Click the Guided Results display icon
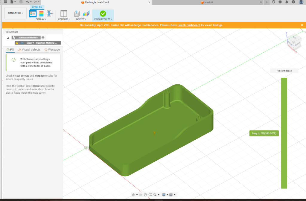The height and width of the screenshot is (201, 306). coord(33,13)
